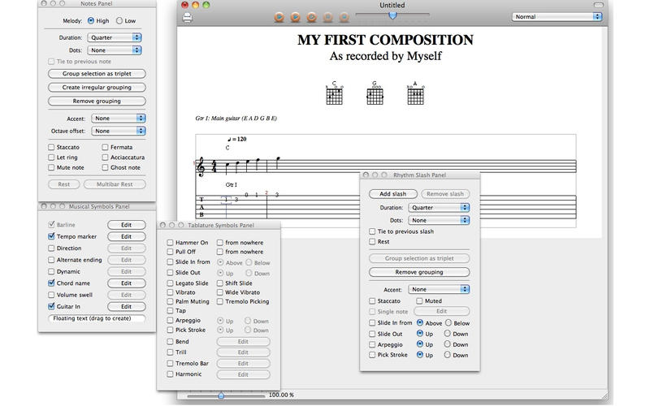Click the C chord diagram
This screenshot has width=650, height=406.
click(x=334, y=93)
